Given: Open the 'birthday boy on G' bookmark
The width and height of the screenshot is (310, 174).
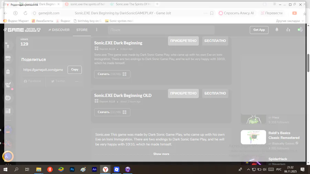Looking at the screenshot, I should [87, 21].
